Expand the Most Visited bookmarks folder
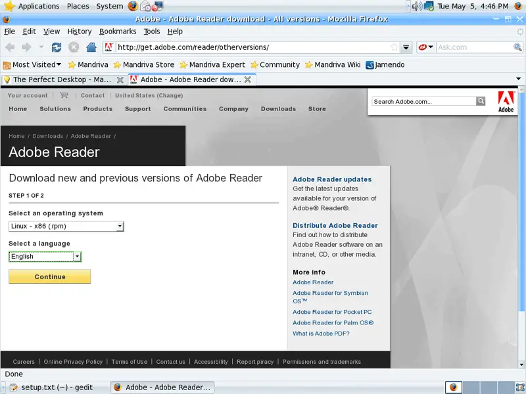Screen dimensions: 526x394 coord(32,64)
